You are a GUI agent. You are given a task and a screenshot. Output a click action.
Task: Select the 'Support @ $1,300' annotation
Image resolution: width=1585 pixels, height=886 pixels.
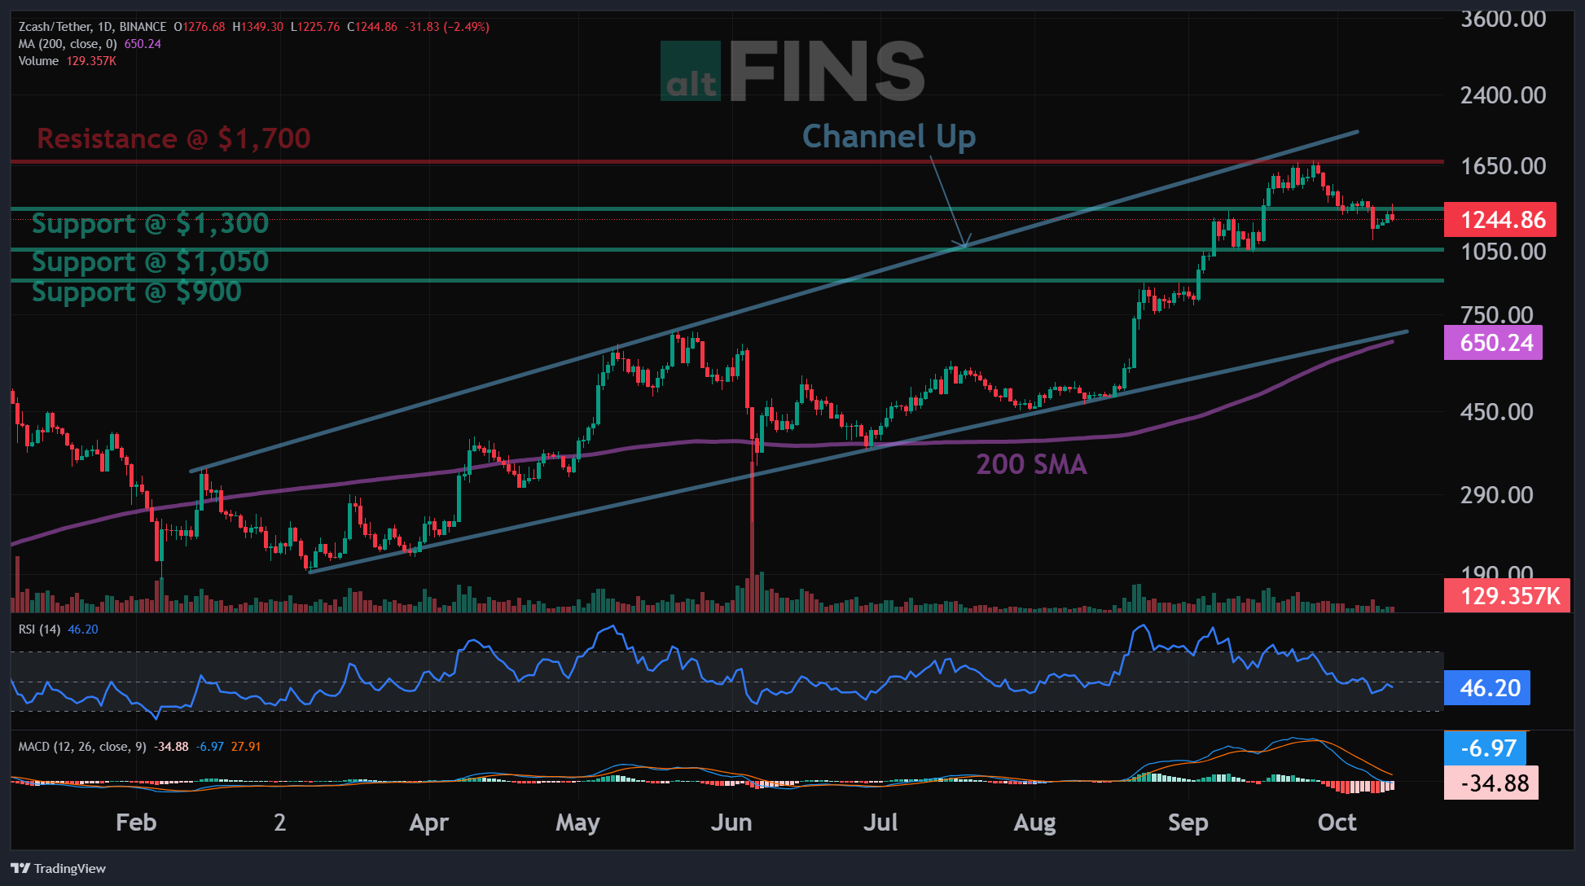(150, 223)
